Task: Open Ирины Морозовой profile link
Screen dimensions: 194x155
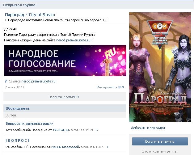Action: (65, 147)
